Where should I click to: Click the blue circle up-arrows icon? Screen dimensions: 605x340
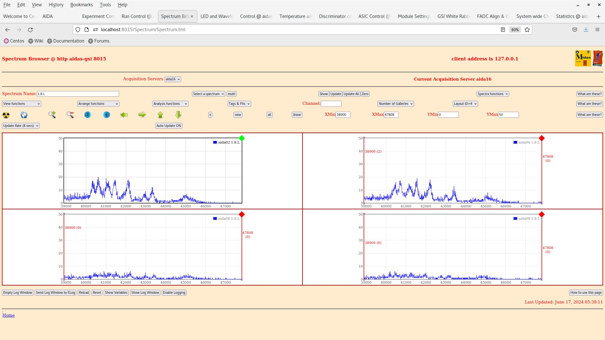107,115
